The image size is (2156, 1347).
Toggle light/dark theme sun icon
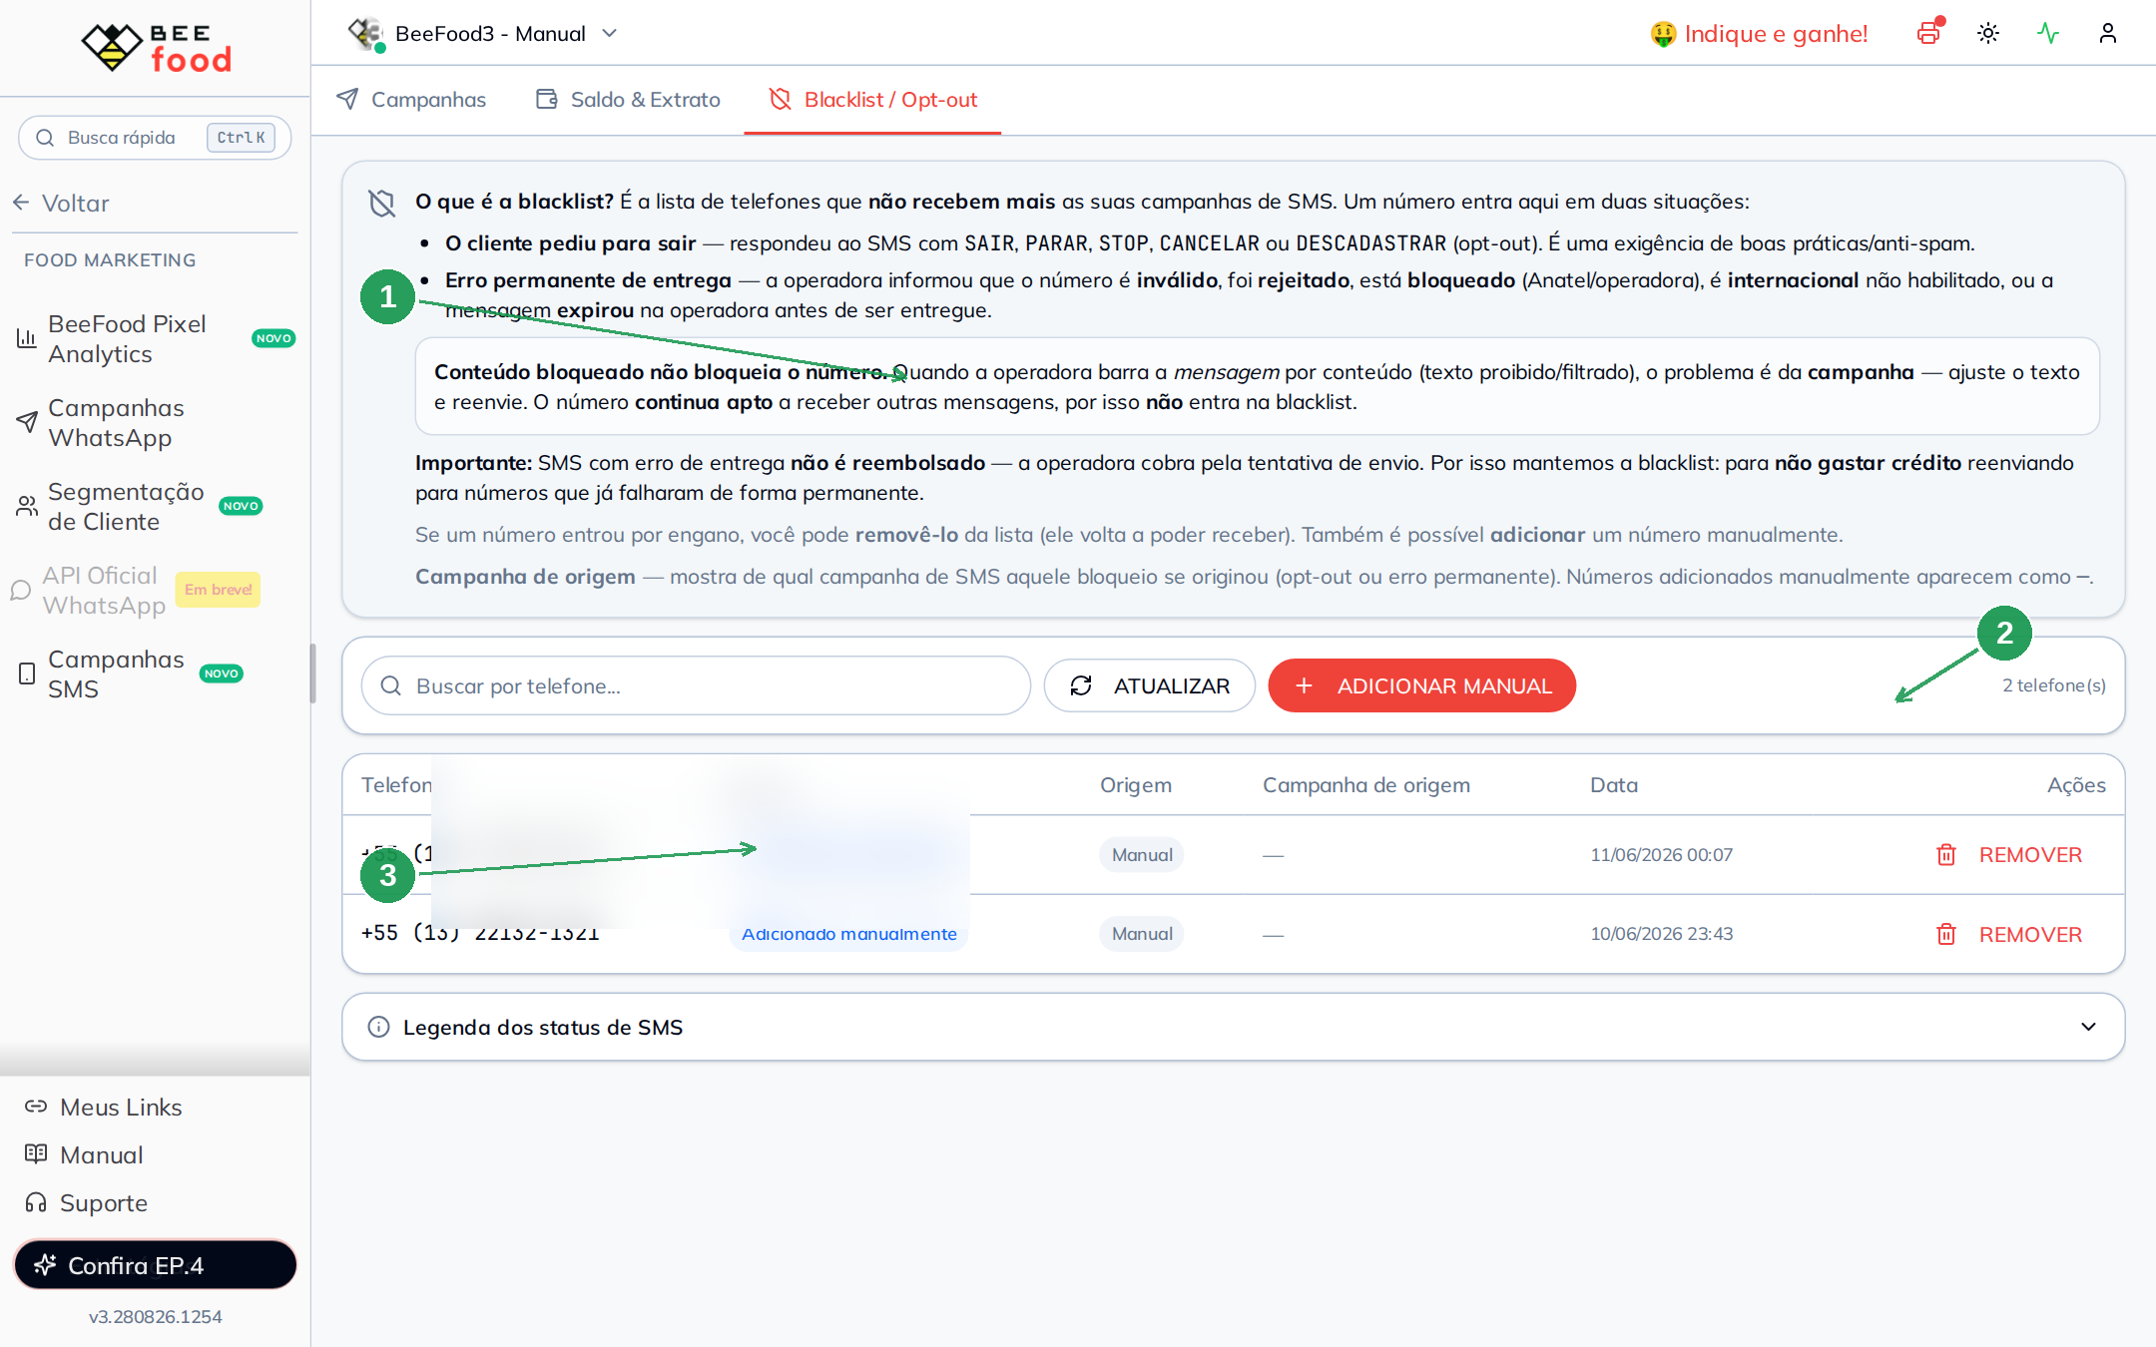tap(1988, 34)
